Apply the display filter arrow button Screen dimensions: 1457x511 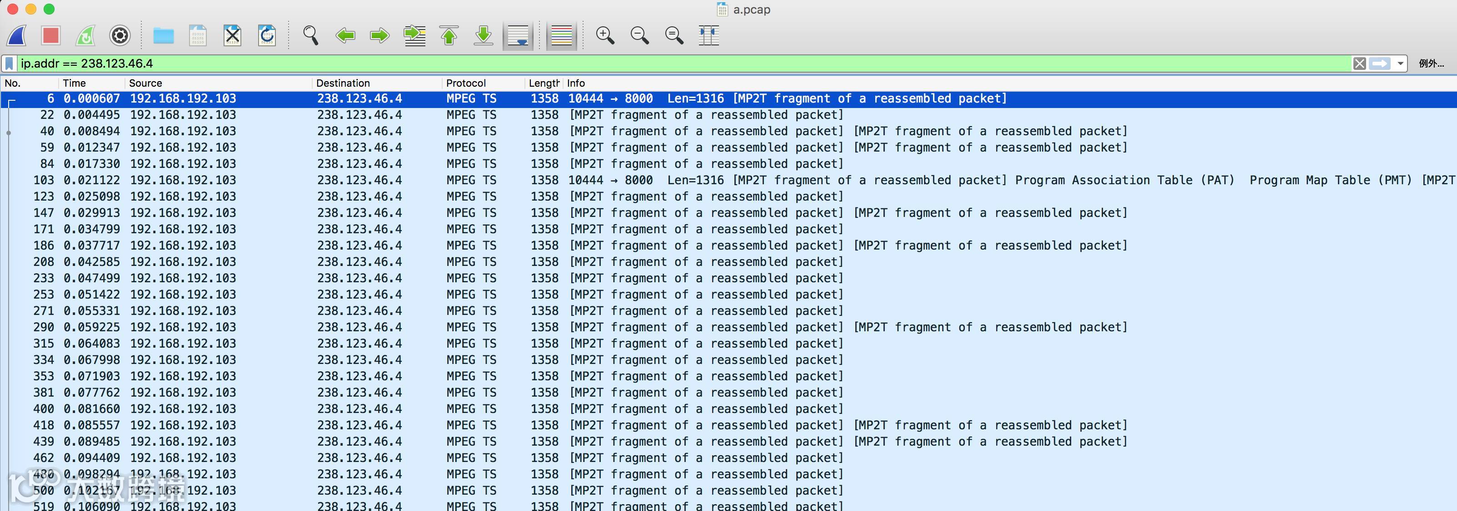(1380, 63)
